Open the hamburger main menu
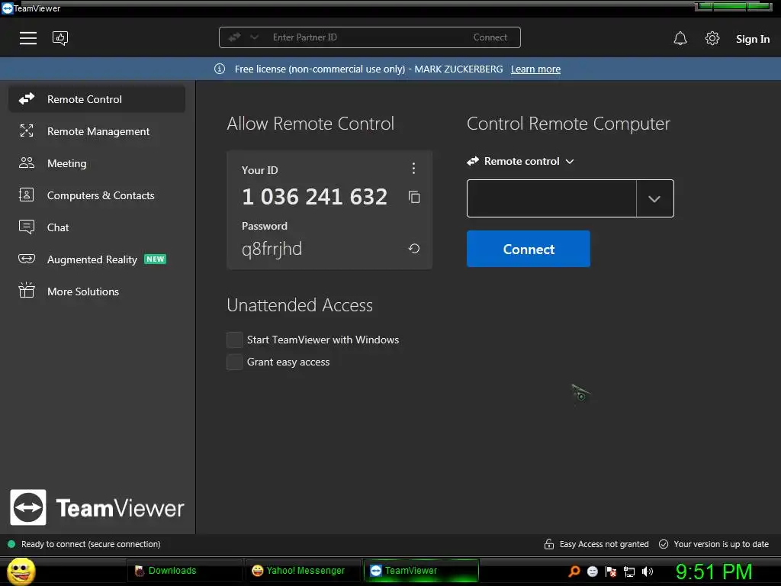Image resolution: width=781 pixels, height=586 pixels. point(28,38)
